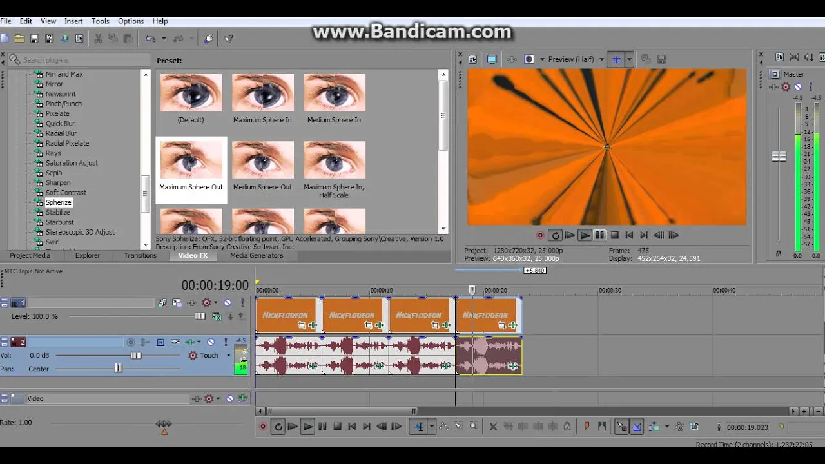The width and height of the screenshot is (825, 464).
Task: Switch to Media Generators tab
Action: click(257, 255)
